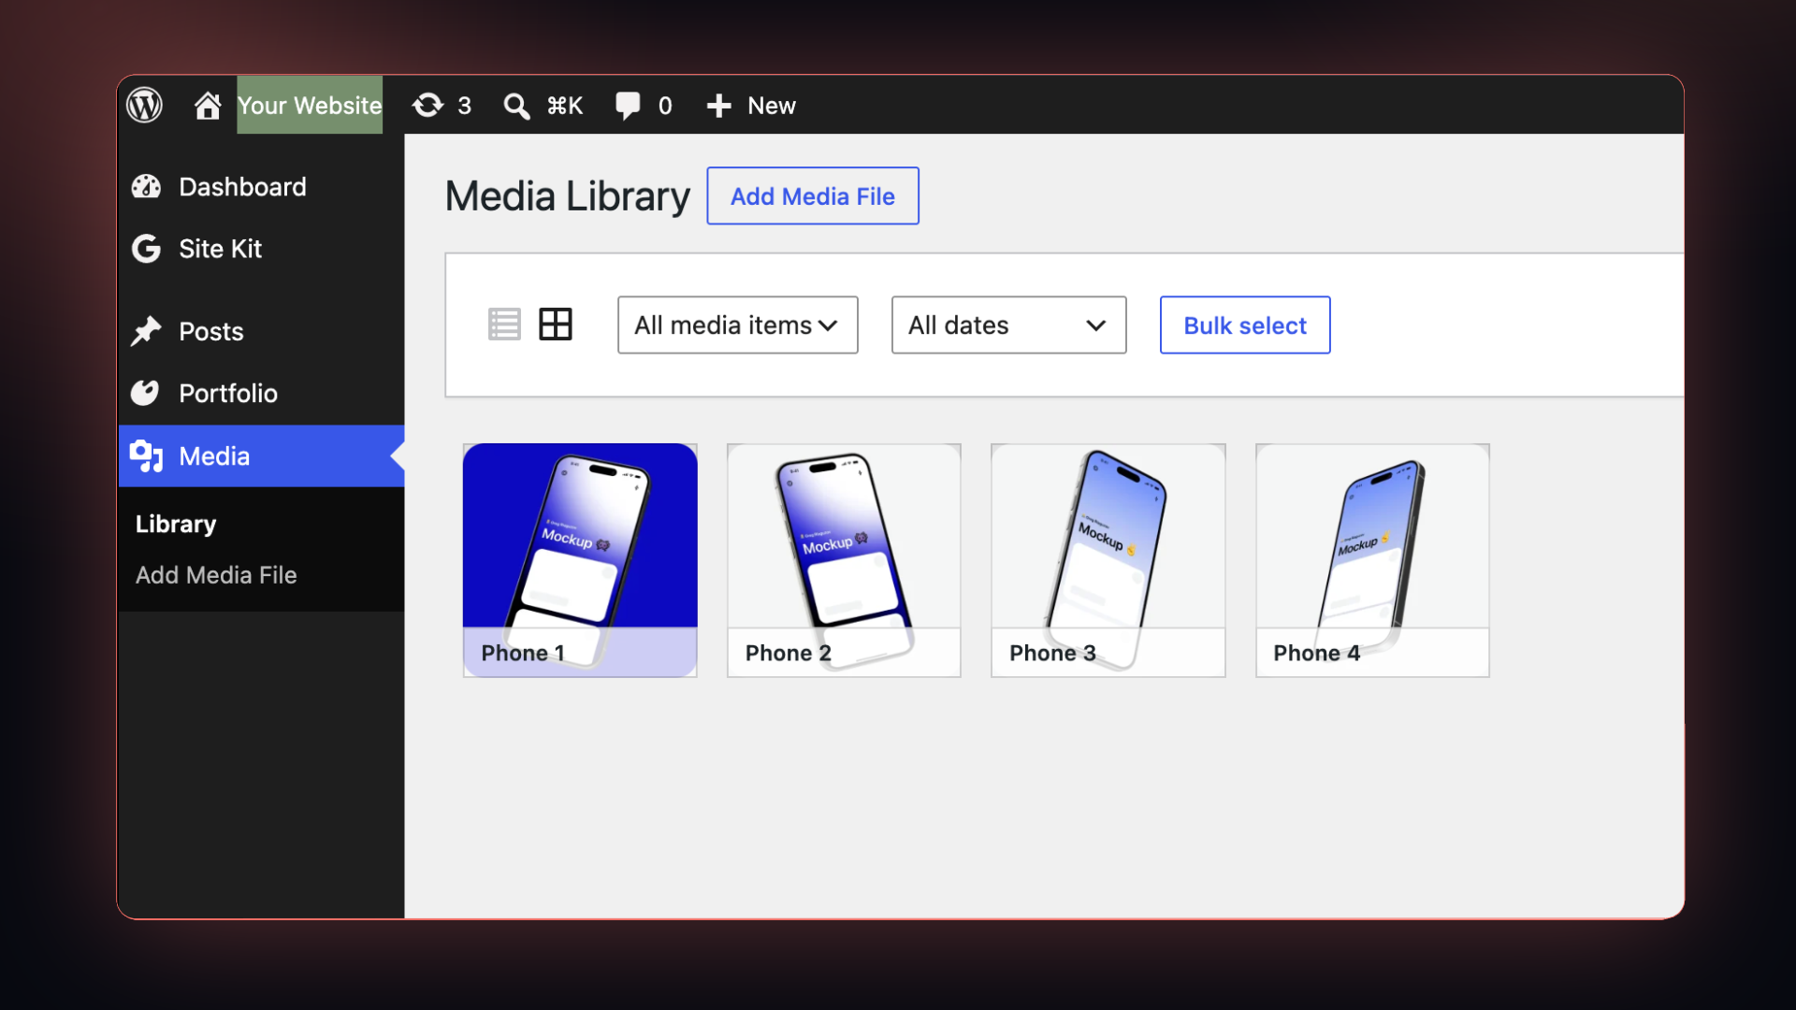Select the Phone 1 thumbnail
The image size is (1796, 1010).
pos(580,560)
